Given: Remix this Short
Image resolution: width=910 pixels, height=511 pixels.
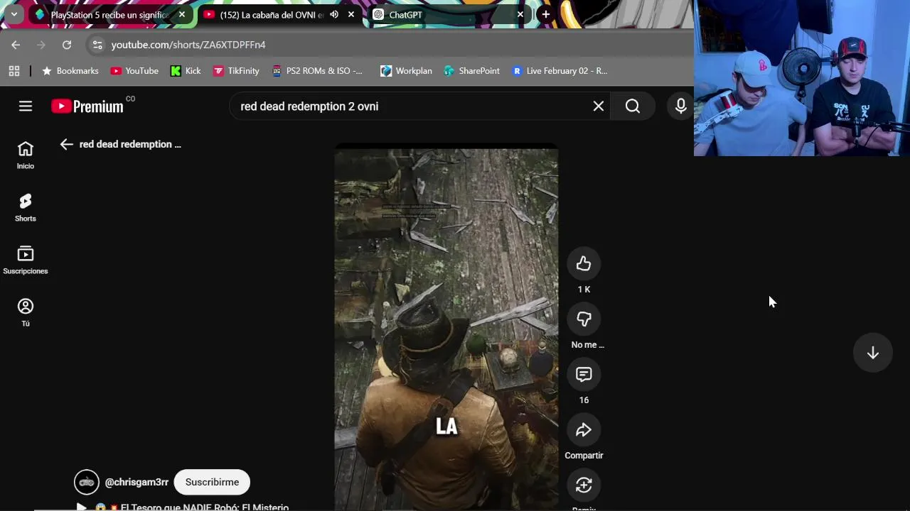Looking at the screenshot, I should pos(584,485).
